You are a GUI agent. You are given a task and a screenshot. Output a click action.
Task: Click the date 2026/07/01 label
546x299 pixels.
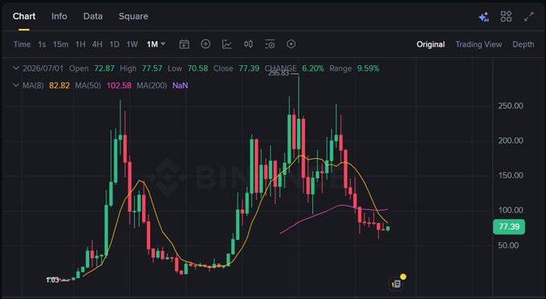(43, 68)
